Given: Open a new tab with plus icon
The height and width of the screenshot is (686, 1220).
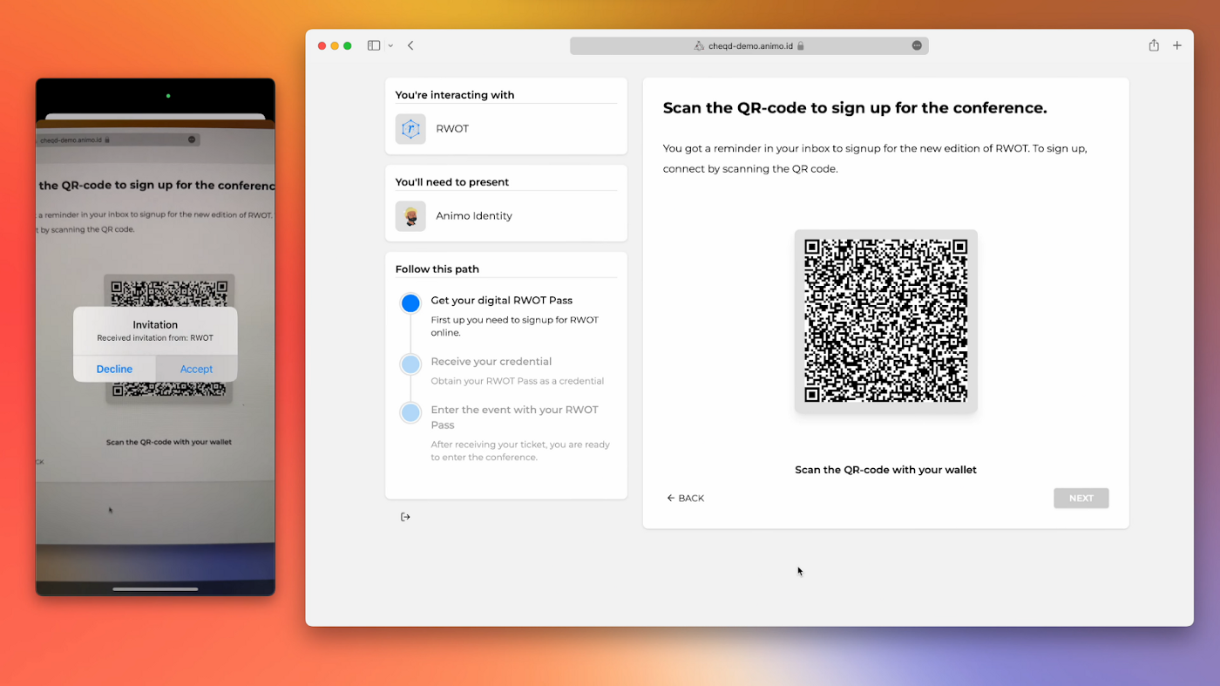Looking at the screenshot, I should pos(1177,45).
